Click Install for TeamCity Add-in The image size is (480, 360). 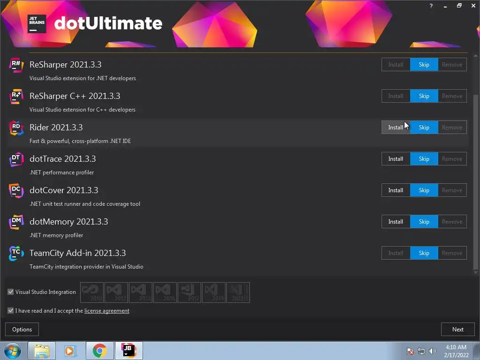pos(396,253)
